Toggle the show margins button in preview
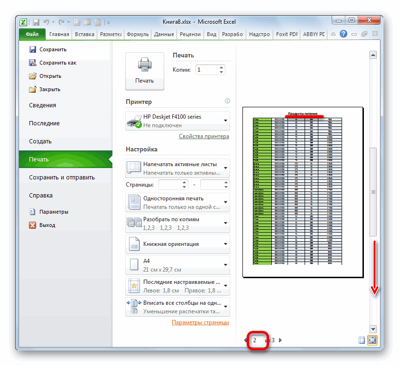 pyautogui.click(x=362, y=340)
